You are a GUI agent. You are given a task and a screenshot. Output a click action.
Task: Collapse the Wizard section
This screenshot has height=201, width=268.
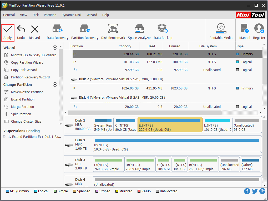click(55, 48)
